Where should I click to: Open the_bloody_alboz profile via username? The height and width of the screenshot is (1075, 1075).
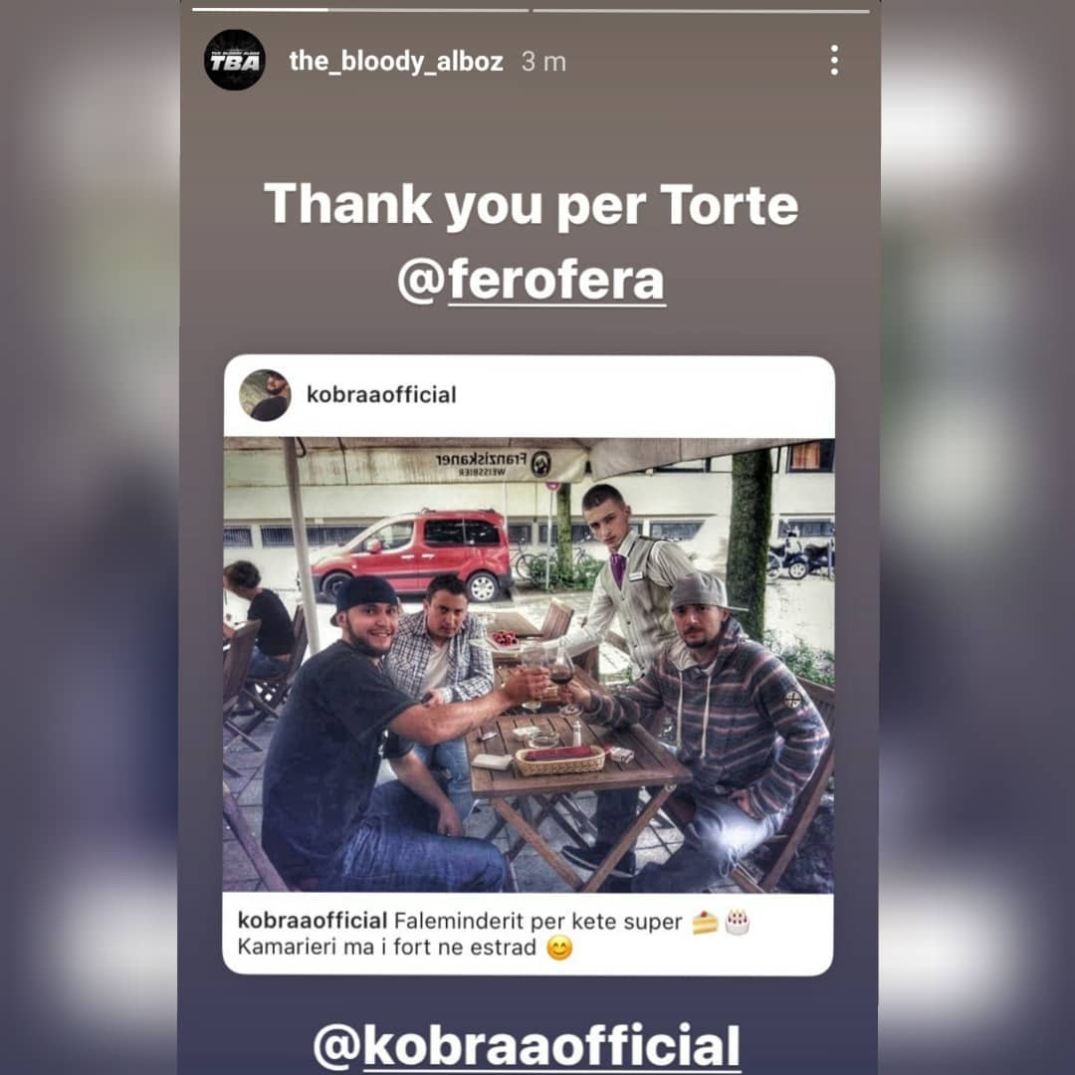click(396, 62)
